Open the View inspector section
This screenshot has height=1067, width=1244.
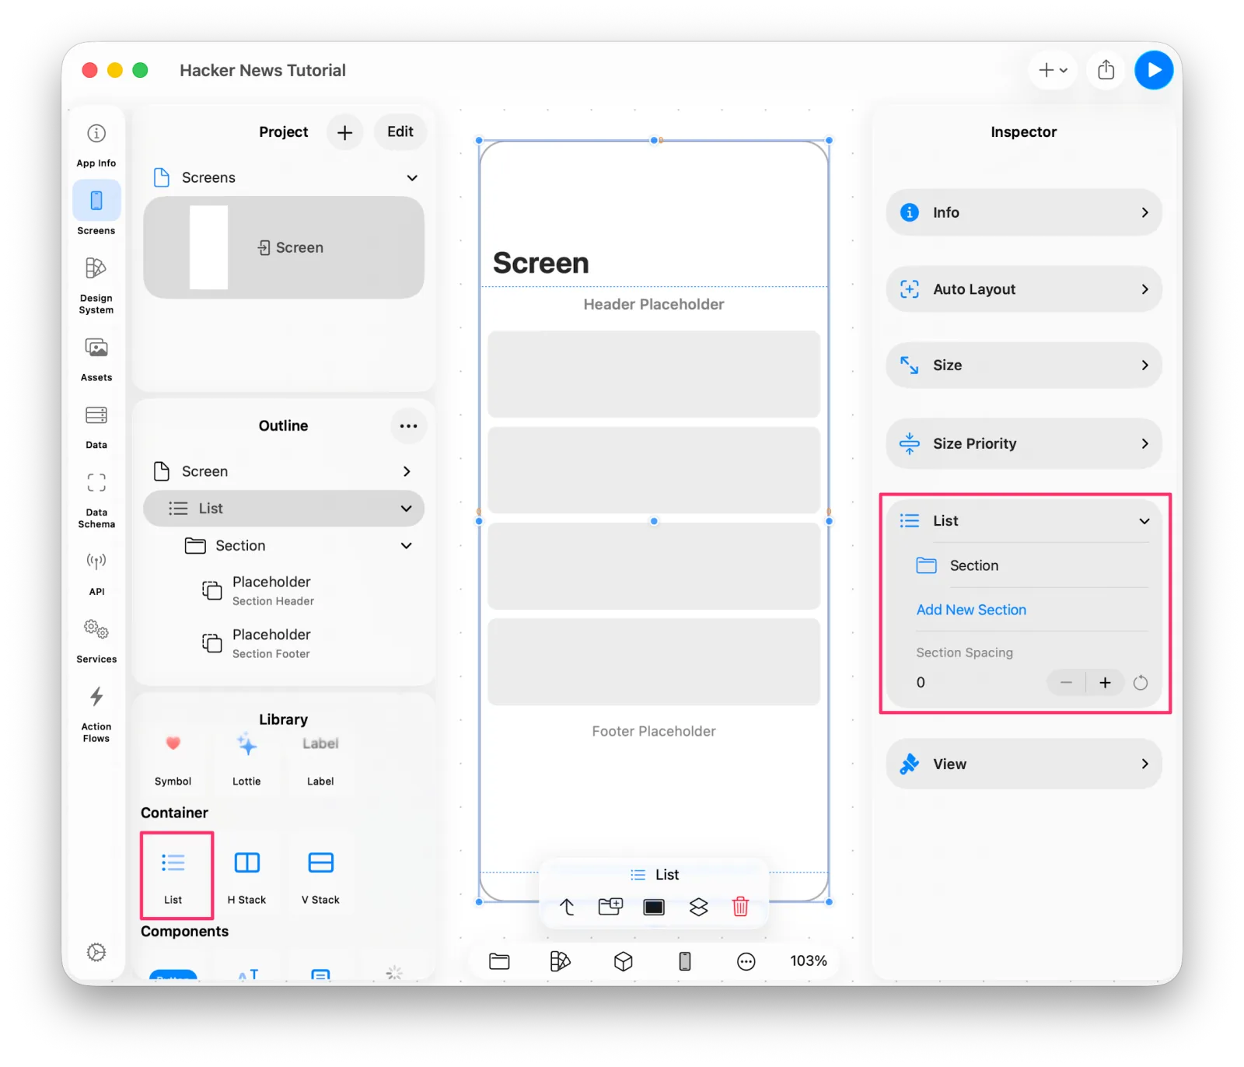pos(1024,764)
